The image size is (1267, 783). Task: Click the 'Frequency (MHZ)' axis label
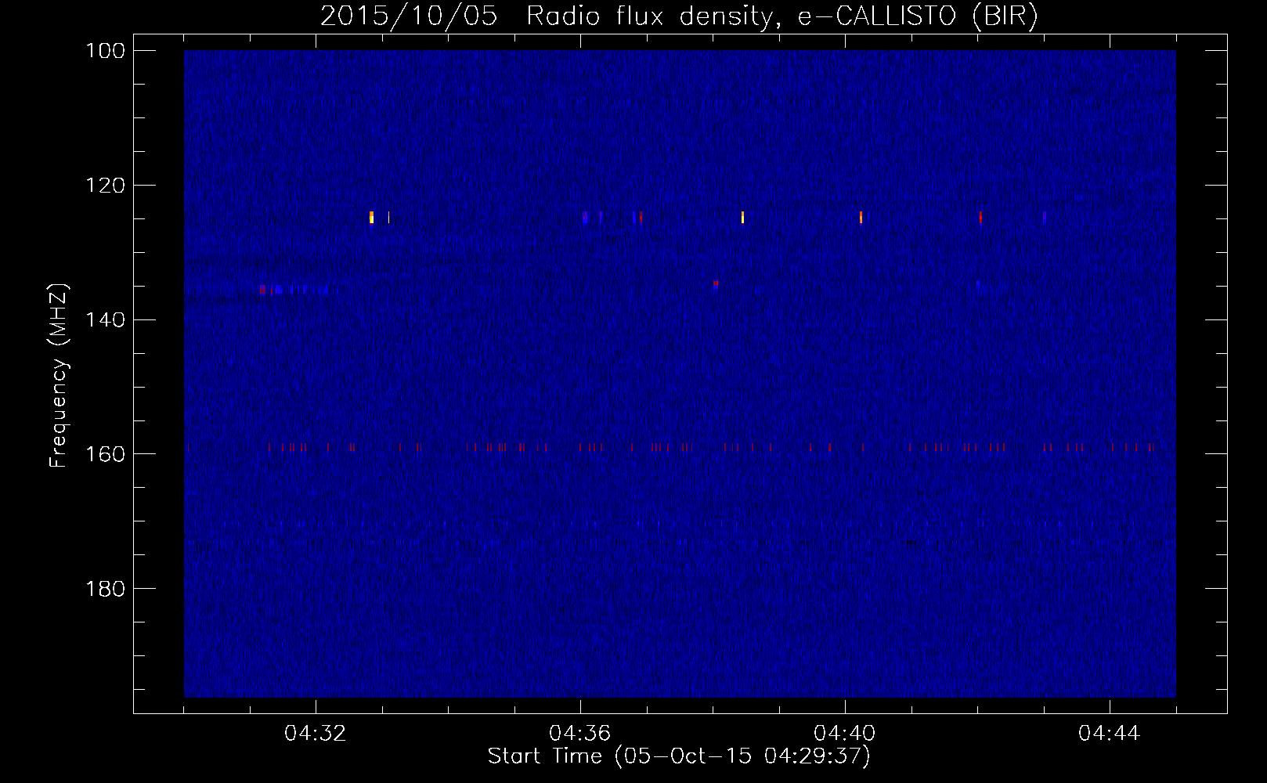[x=59, y=375]
